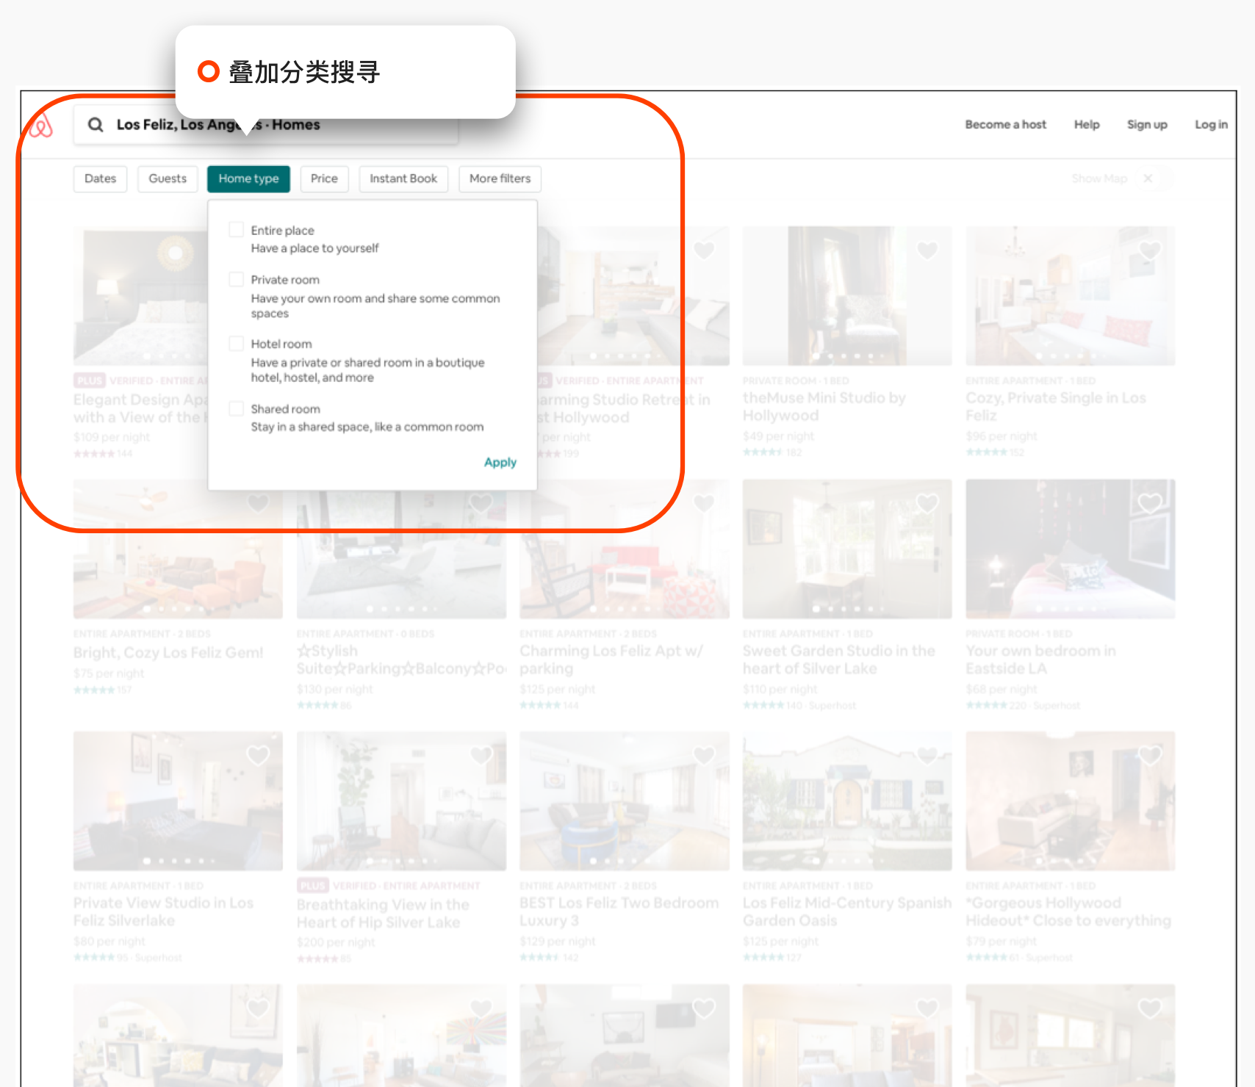Favorite Stylish Suite listing heart
The image size is (1255, 1087).
pyautogui.click(x=481, y=503)
